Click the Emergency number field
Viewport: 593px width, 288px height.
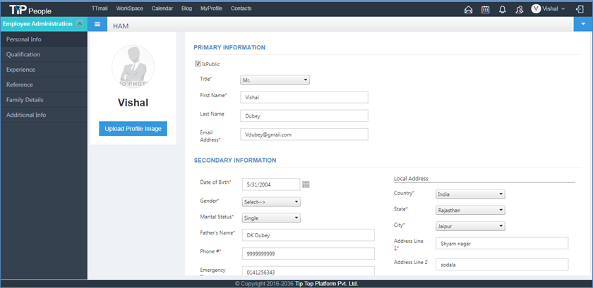309,271
